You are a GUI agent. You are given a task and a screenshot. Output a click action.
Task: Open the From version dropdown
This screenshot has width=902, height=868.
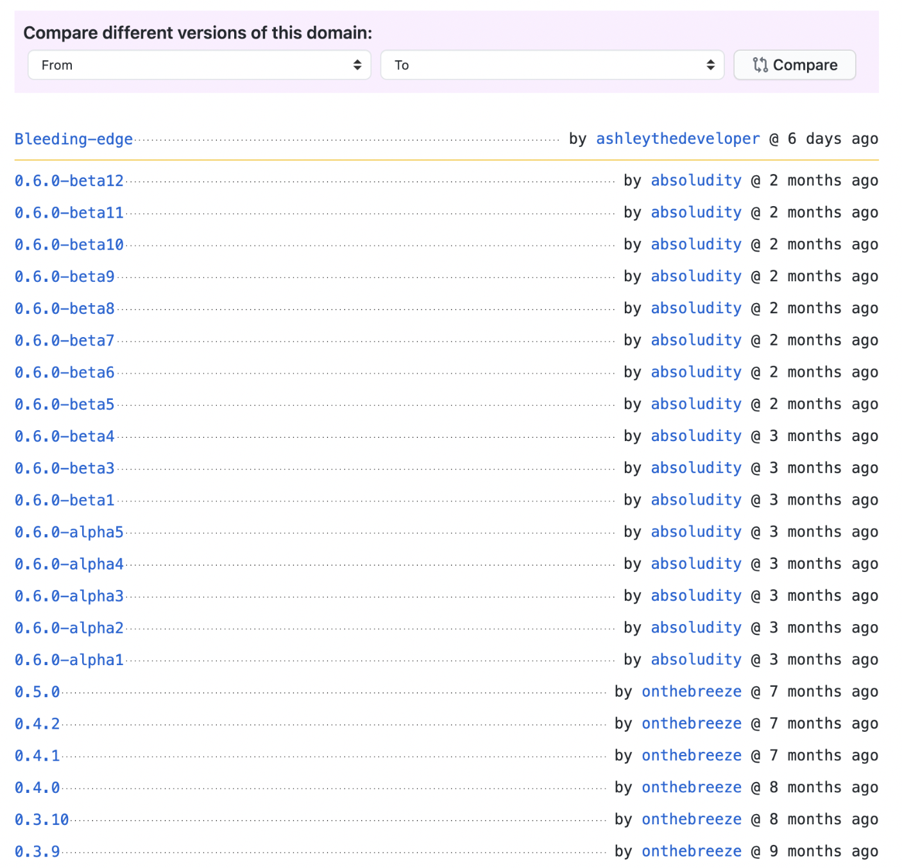pos(200,65)
